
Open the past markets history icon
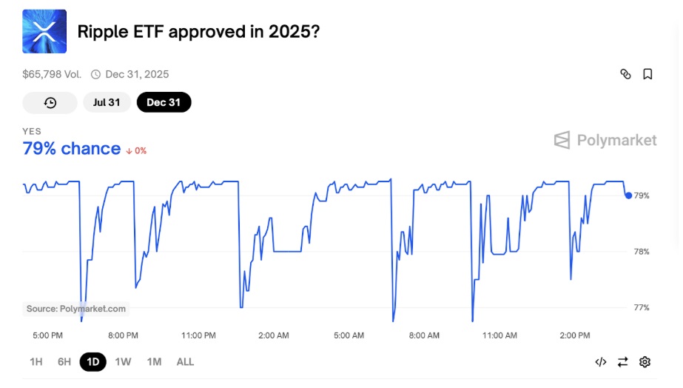pyautogui.click(x=50, y=103)
